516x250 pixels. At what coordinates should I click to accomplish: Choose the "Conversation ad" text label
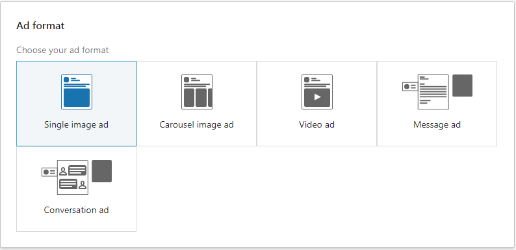(x=76, y=210)
